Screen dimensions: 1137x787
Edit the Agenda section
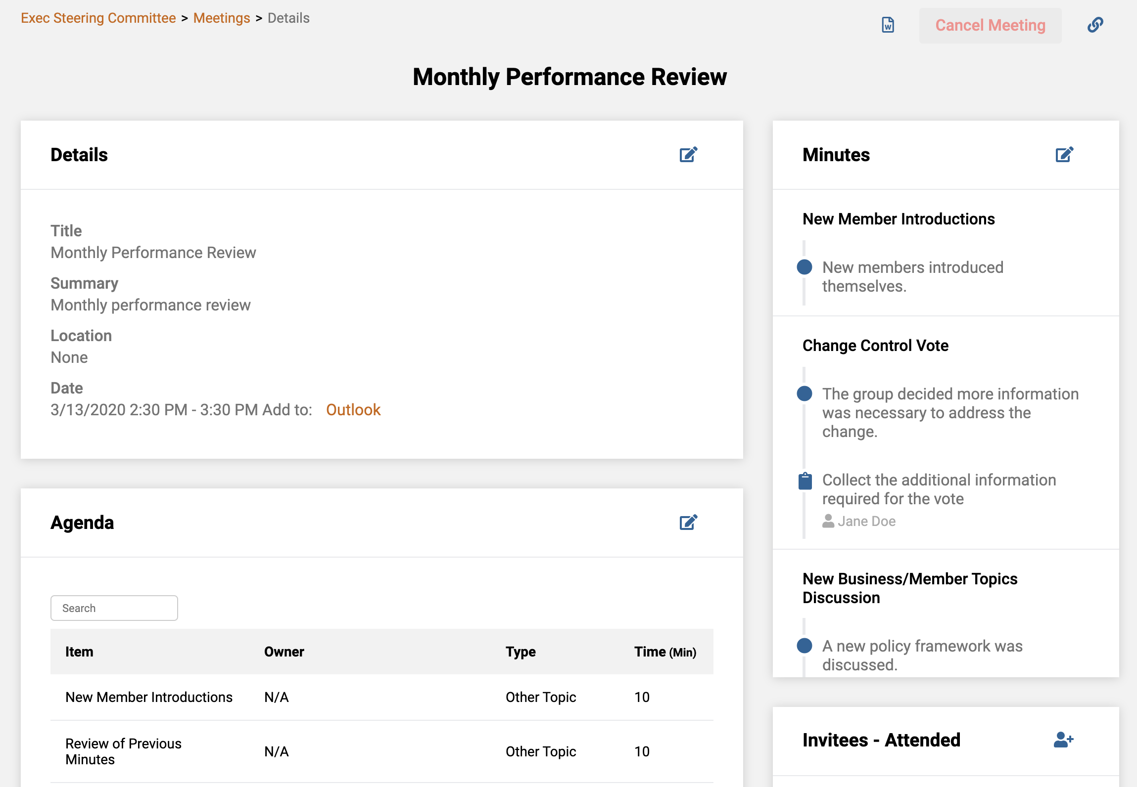(x=688, y=523)
